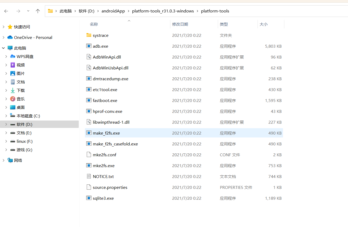The width and height of the screenshot is (348, 227).
Task: Go forward with the right arrow button
Action: pyautogui.click(x=18, y=11)
